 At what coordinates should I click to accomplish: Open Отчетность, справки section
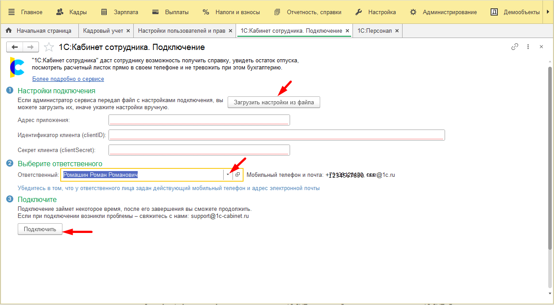pos(308,12)
